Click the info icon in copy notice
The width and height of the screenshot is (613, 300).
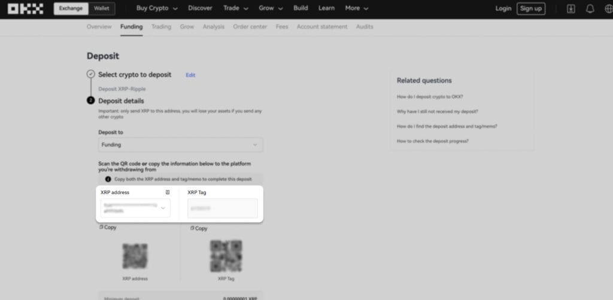[x=108, y=179]
